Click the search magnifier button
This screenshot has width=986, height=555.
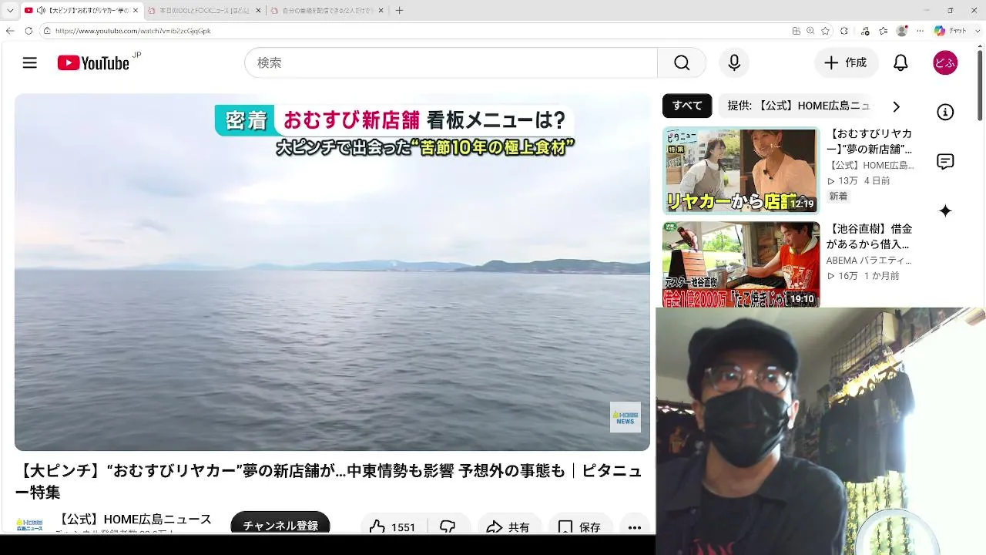pos(682,63)
